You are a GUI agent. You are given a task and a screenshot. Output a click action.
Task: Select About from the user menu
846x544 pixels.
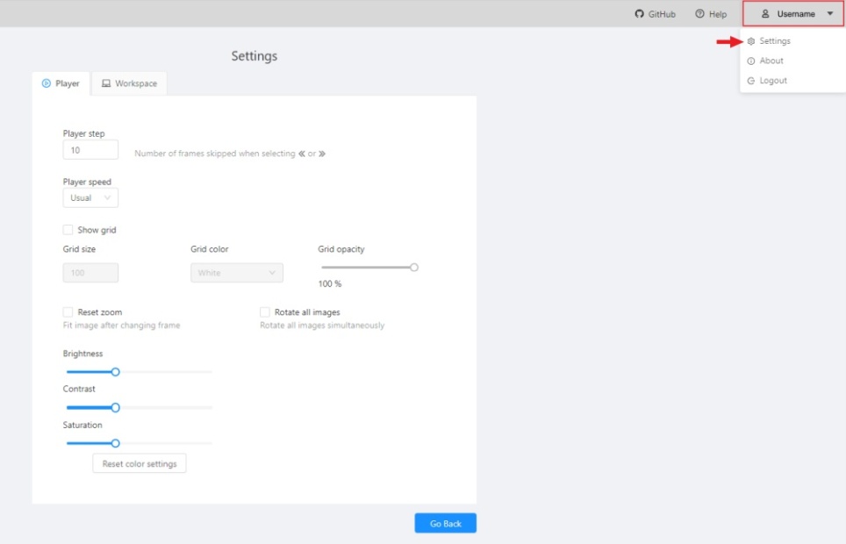[x=771, y=61]
